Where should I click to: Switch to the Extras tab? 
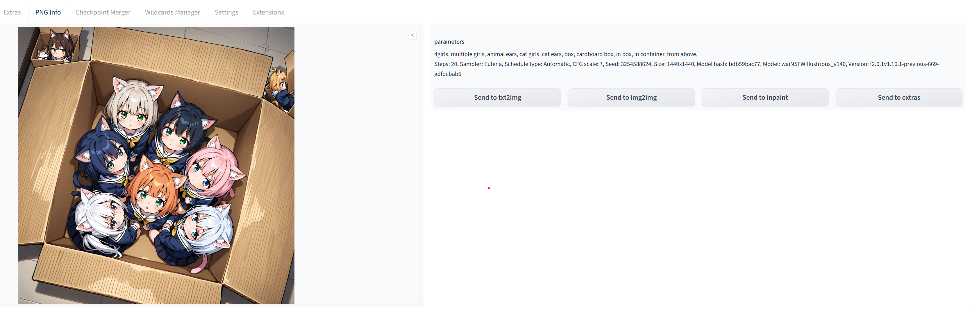[12, 12]
